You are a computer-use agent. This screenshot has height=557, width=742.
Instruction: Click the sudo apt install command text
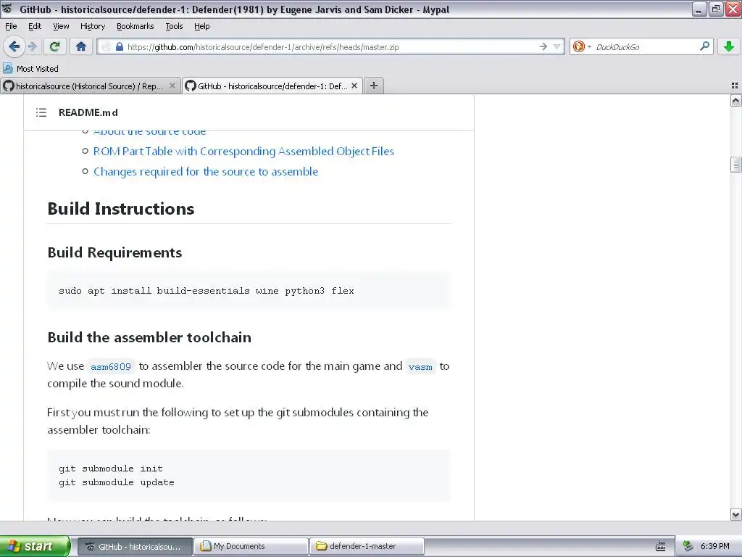[x=207, y=291]
